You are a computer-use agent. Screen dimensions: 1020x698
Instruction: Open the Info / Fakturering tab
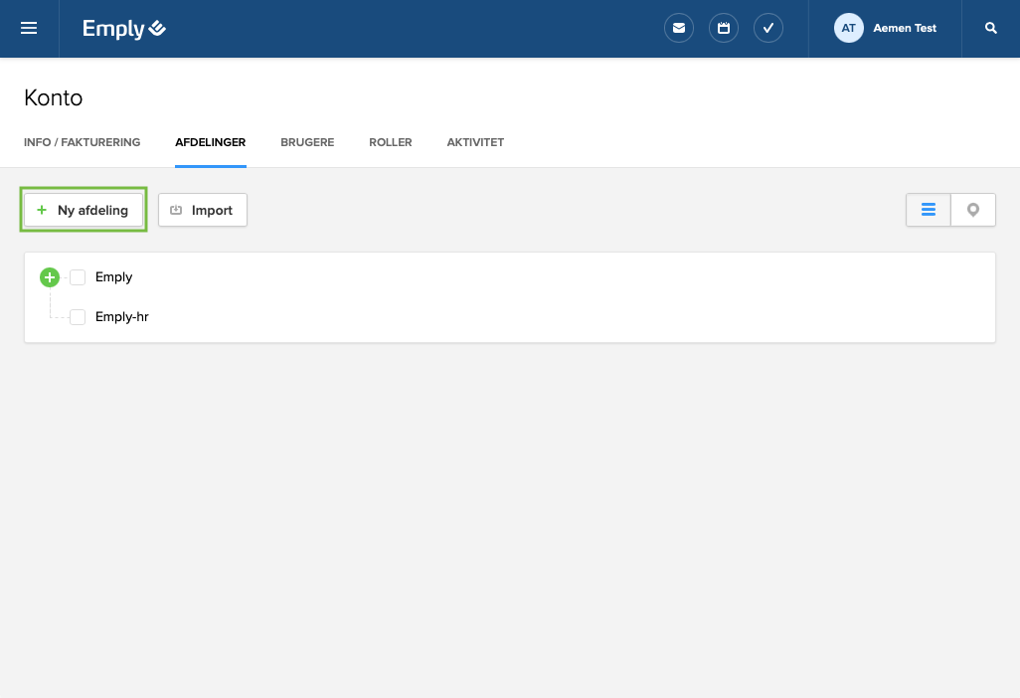pos(82,142)
